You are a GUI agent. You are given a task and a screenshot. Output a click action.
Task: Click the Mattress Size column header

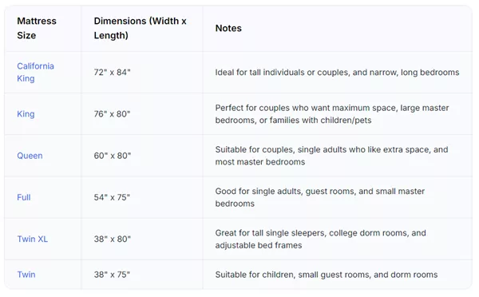(x=37, y=28)
